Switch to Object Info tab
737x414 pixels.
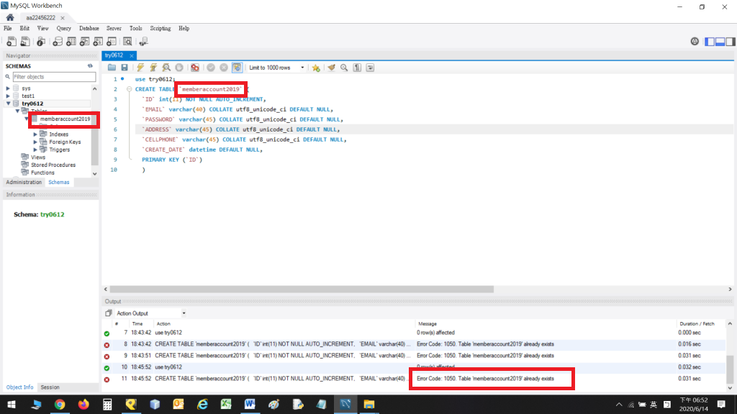19,387
